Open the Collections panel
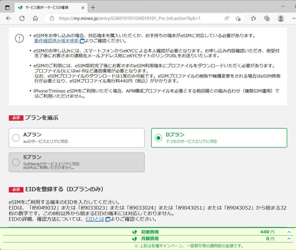 (x=267, y=18)
